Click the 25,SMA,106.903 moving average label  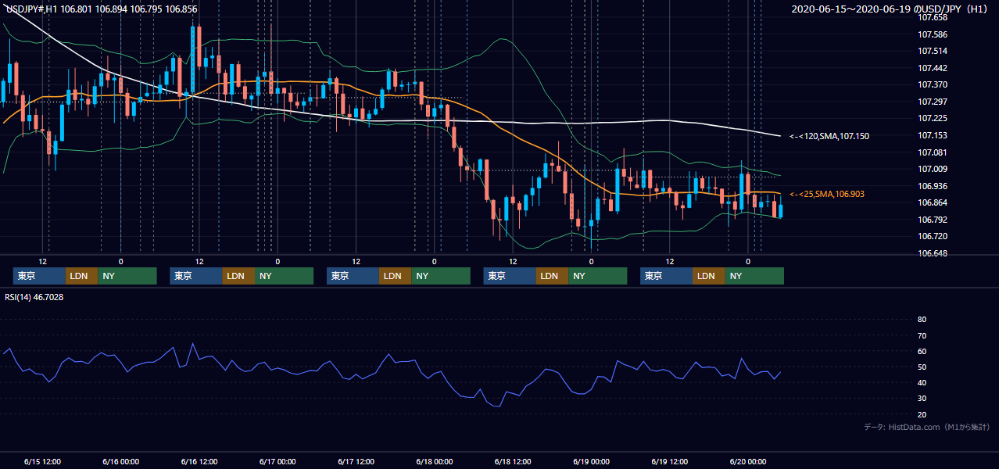(827, 194)
